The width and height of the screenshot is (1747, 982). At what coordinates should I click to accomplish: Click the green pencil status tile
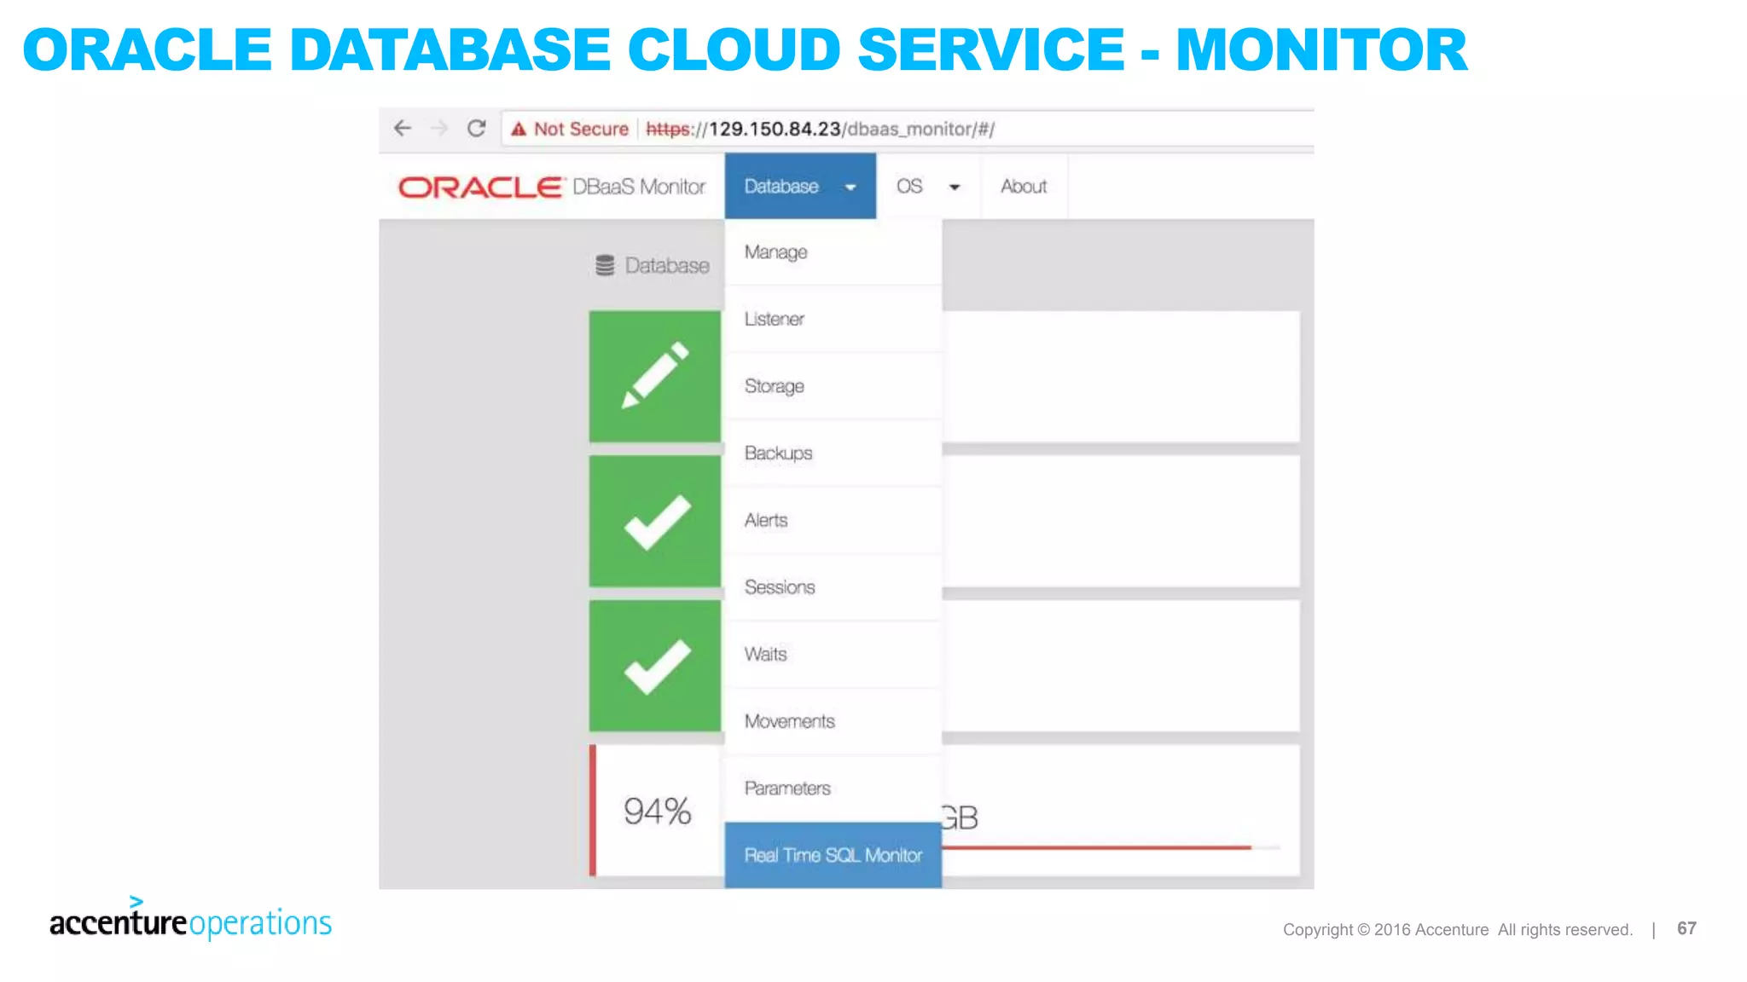(655, 376)
